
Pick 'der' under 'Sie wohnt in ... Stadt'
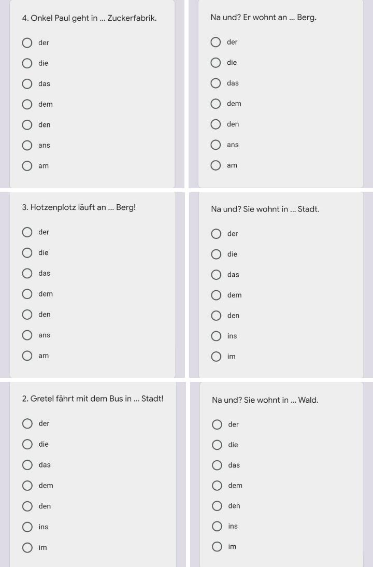pos(216,234)
